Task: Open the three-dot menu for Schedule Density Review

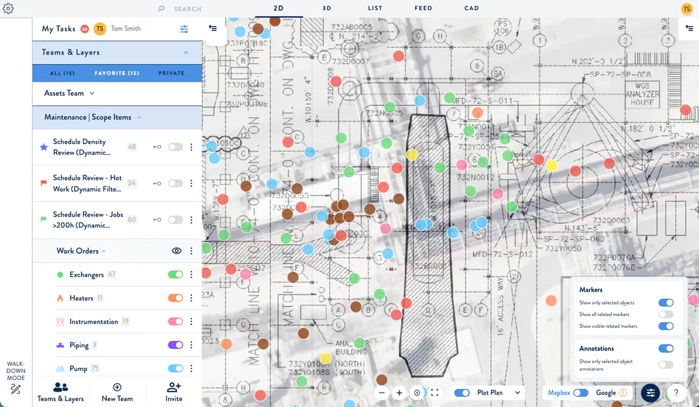Action: [191, 147]
